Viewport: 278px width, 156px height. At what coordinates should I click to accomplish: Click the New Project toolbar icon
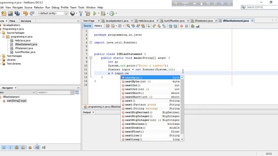[4, 13]
